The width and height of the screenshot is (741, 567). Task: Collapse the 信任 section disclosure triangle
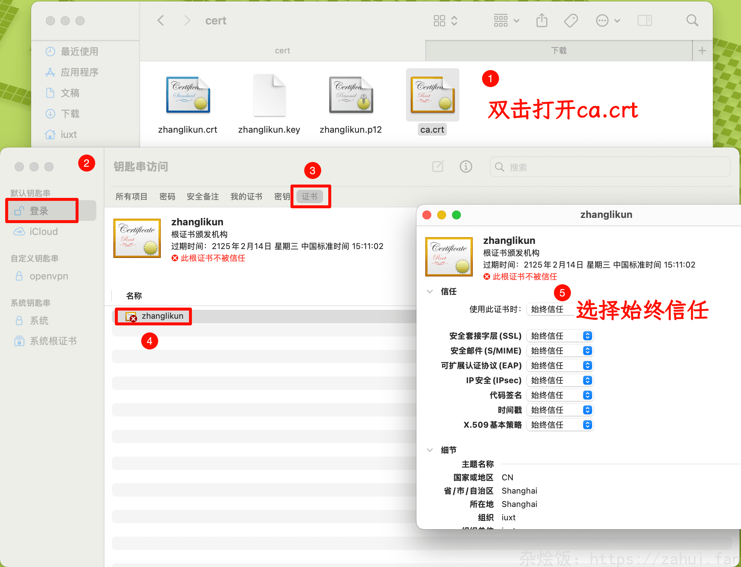coord(430,292)
